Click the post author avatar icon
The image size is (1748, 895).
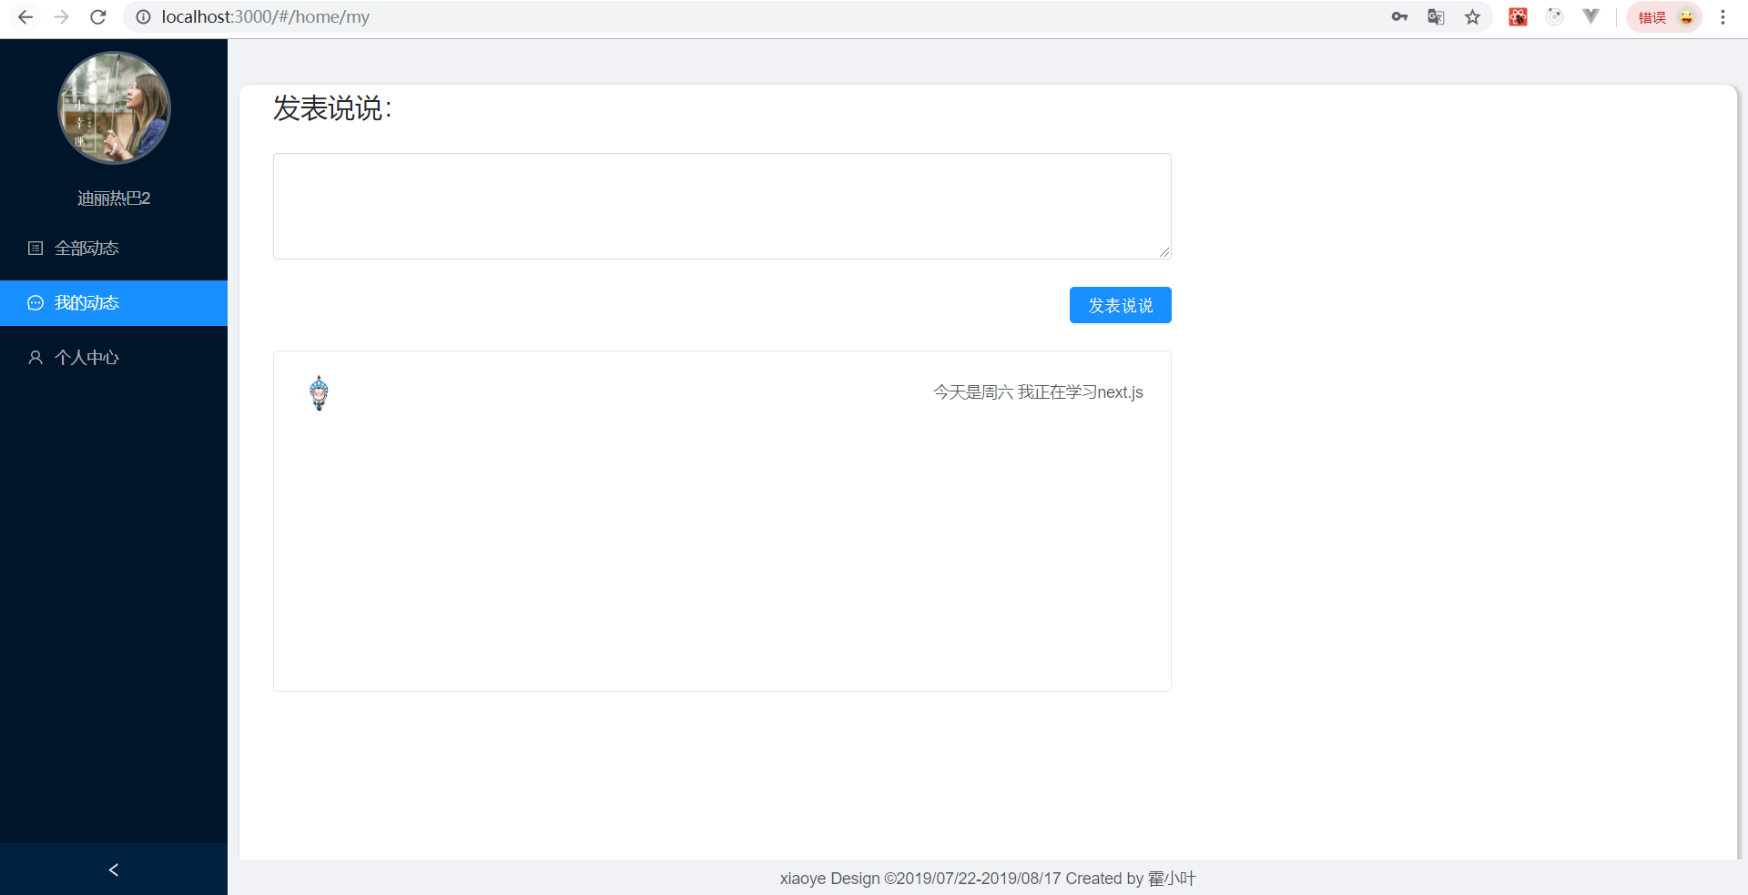(319, 392)
